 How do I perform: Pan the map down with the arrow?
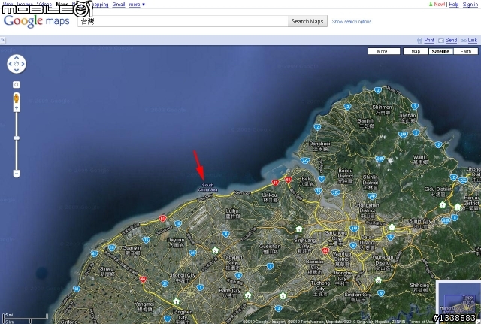pos(17,70)
